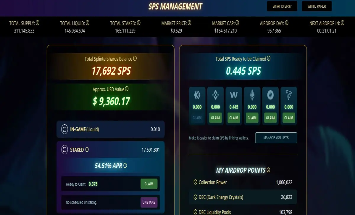Click the Steem wallet icon
The image size is (355, 215).
(x=270, y=95)
